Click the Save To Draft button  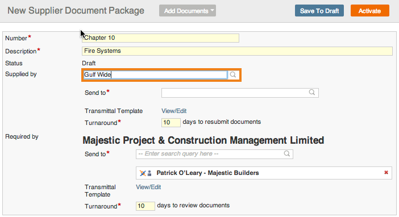click(319, 11)
